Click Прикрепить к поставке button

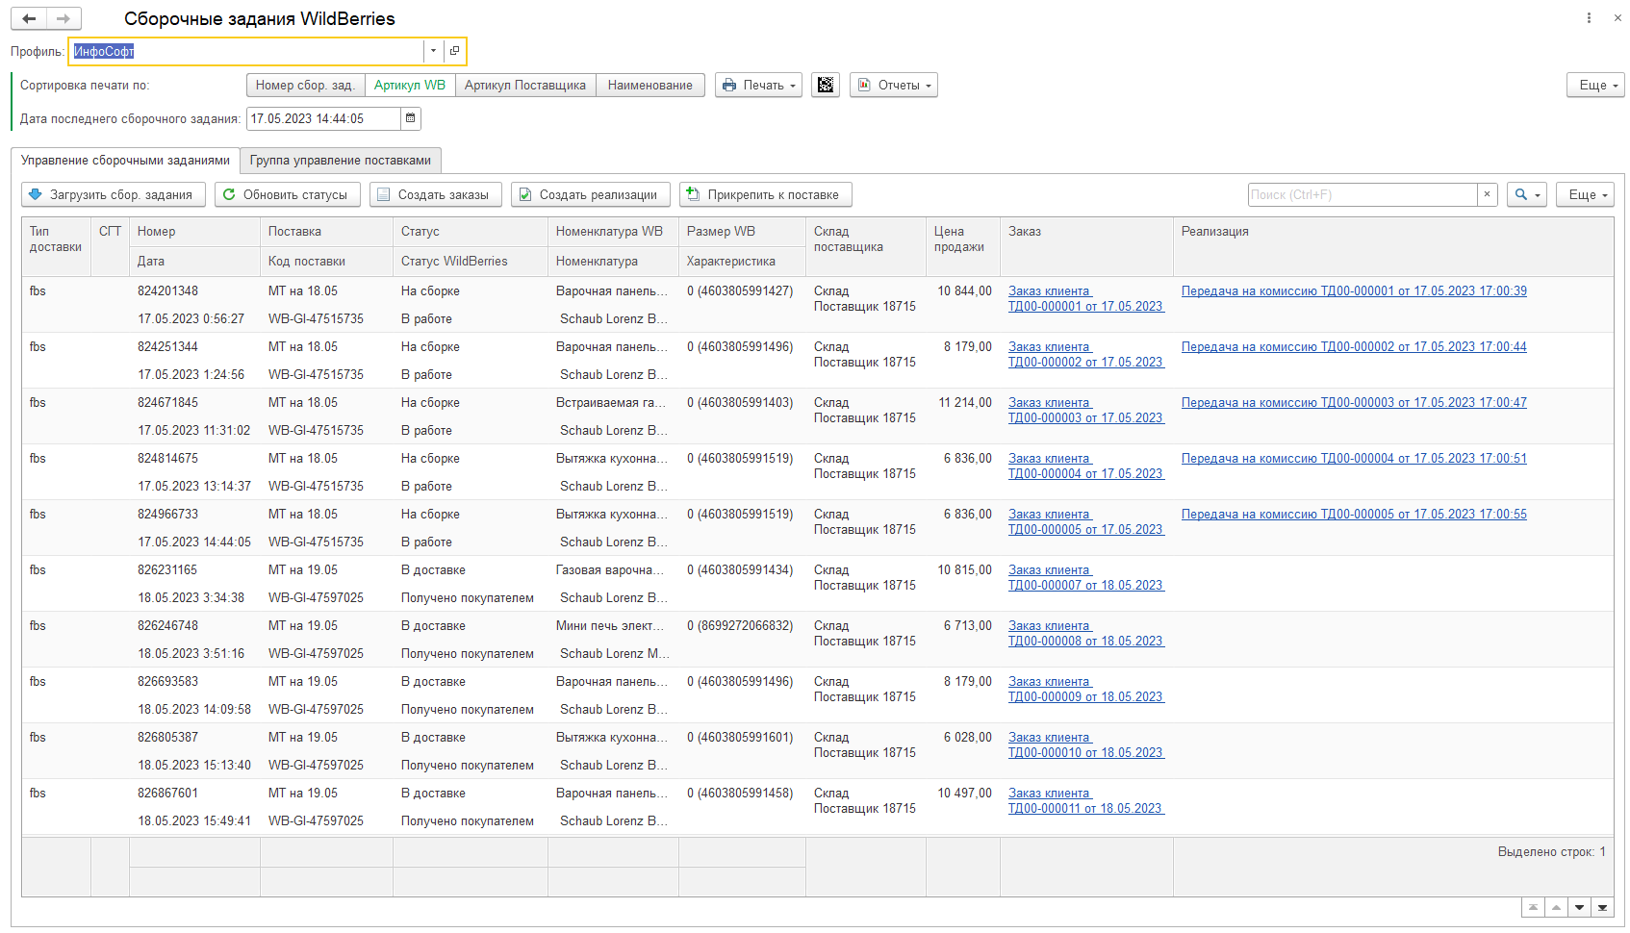point(766,194)
